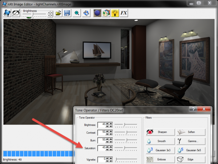Apply the Smooth filter

click(x=160, y=141)
